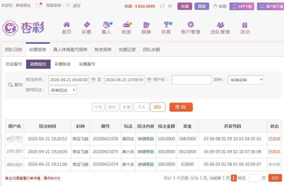284x186 pixels.
Task: Switch to the 彩票盈亏 sub-tab
Action: coord(87,64)
